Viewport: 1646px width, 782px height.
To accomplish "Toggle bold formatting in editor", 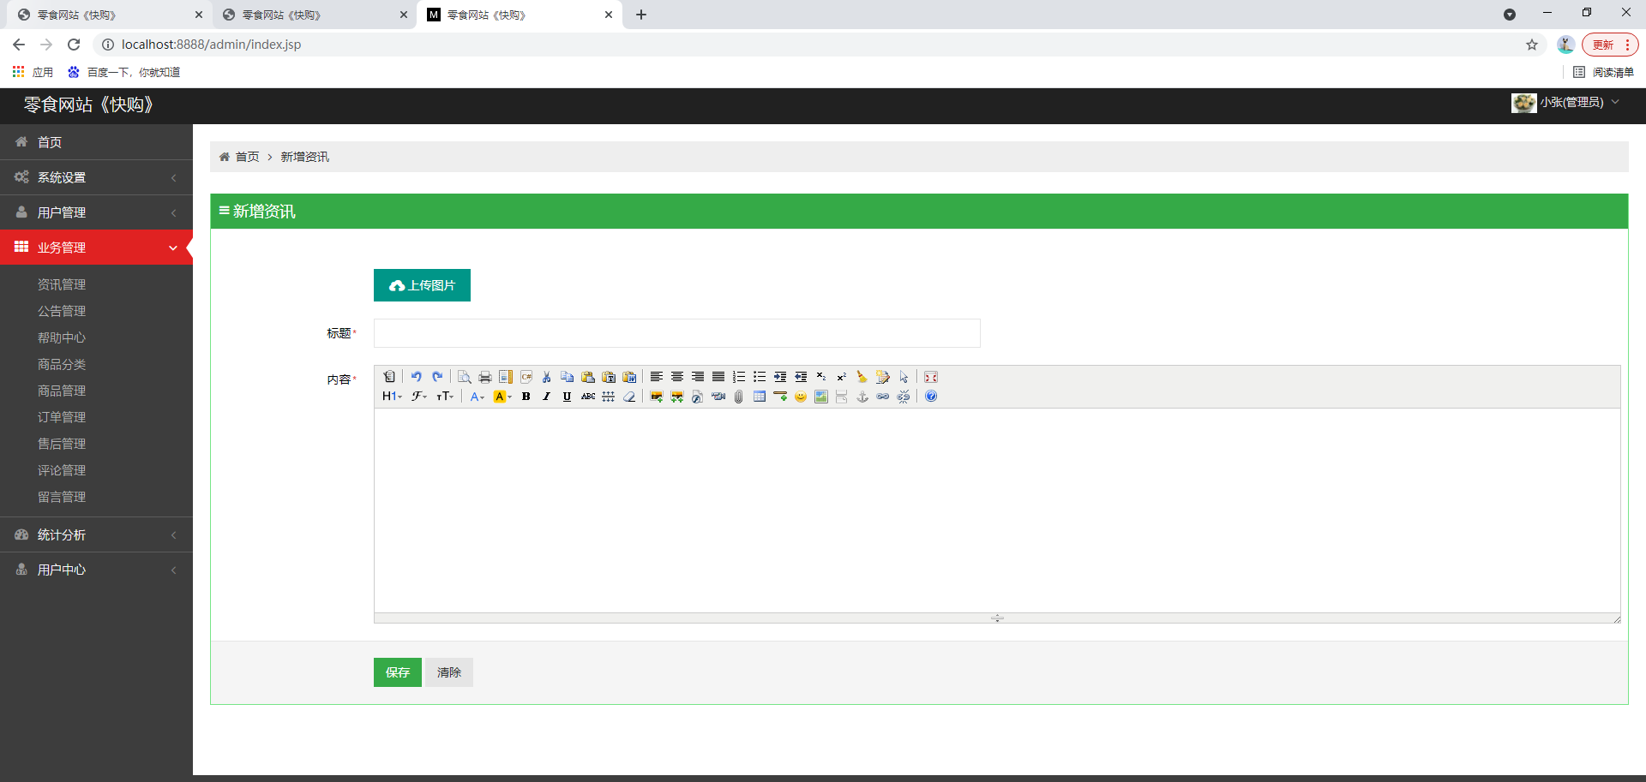I will pos(526,397).
